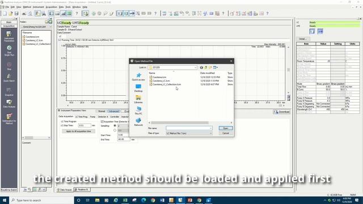Switch to the Pump tab
The width and height of the screenshot is (363, 204).
pos(93,117)
